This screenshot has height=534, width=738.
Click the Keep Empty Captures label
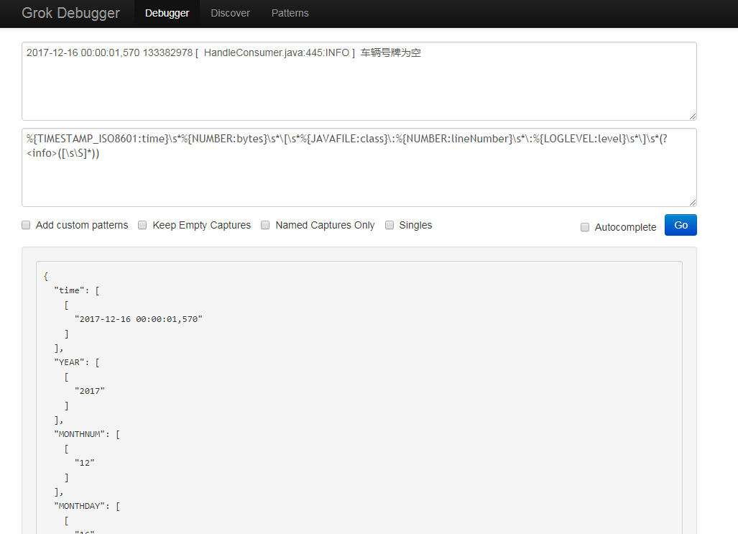click(x=201, y=225)
